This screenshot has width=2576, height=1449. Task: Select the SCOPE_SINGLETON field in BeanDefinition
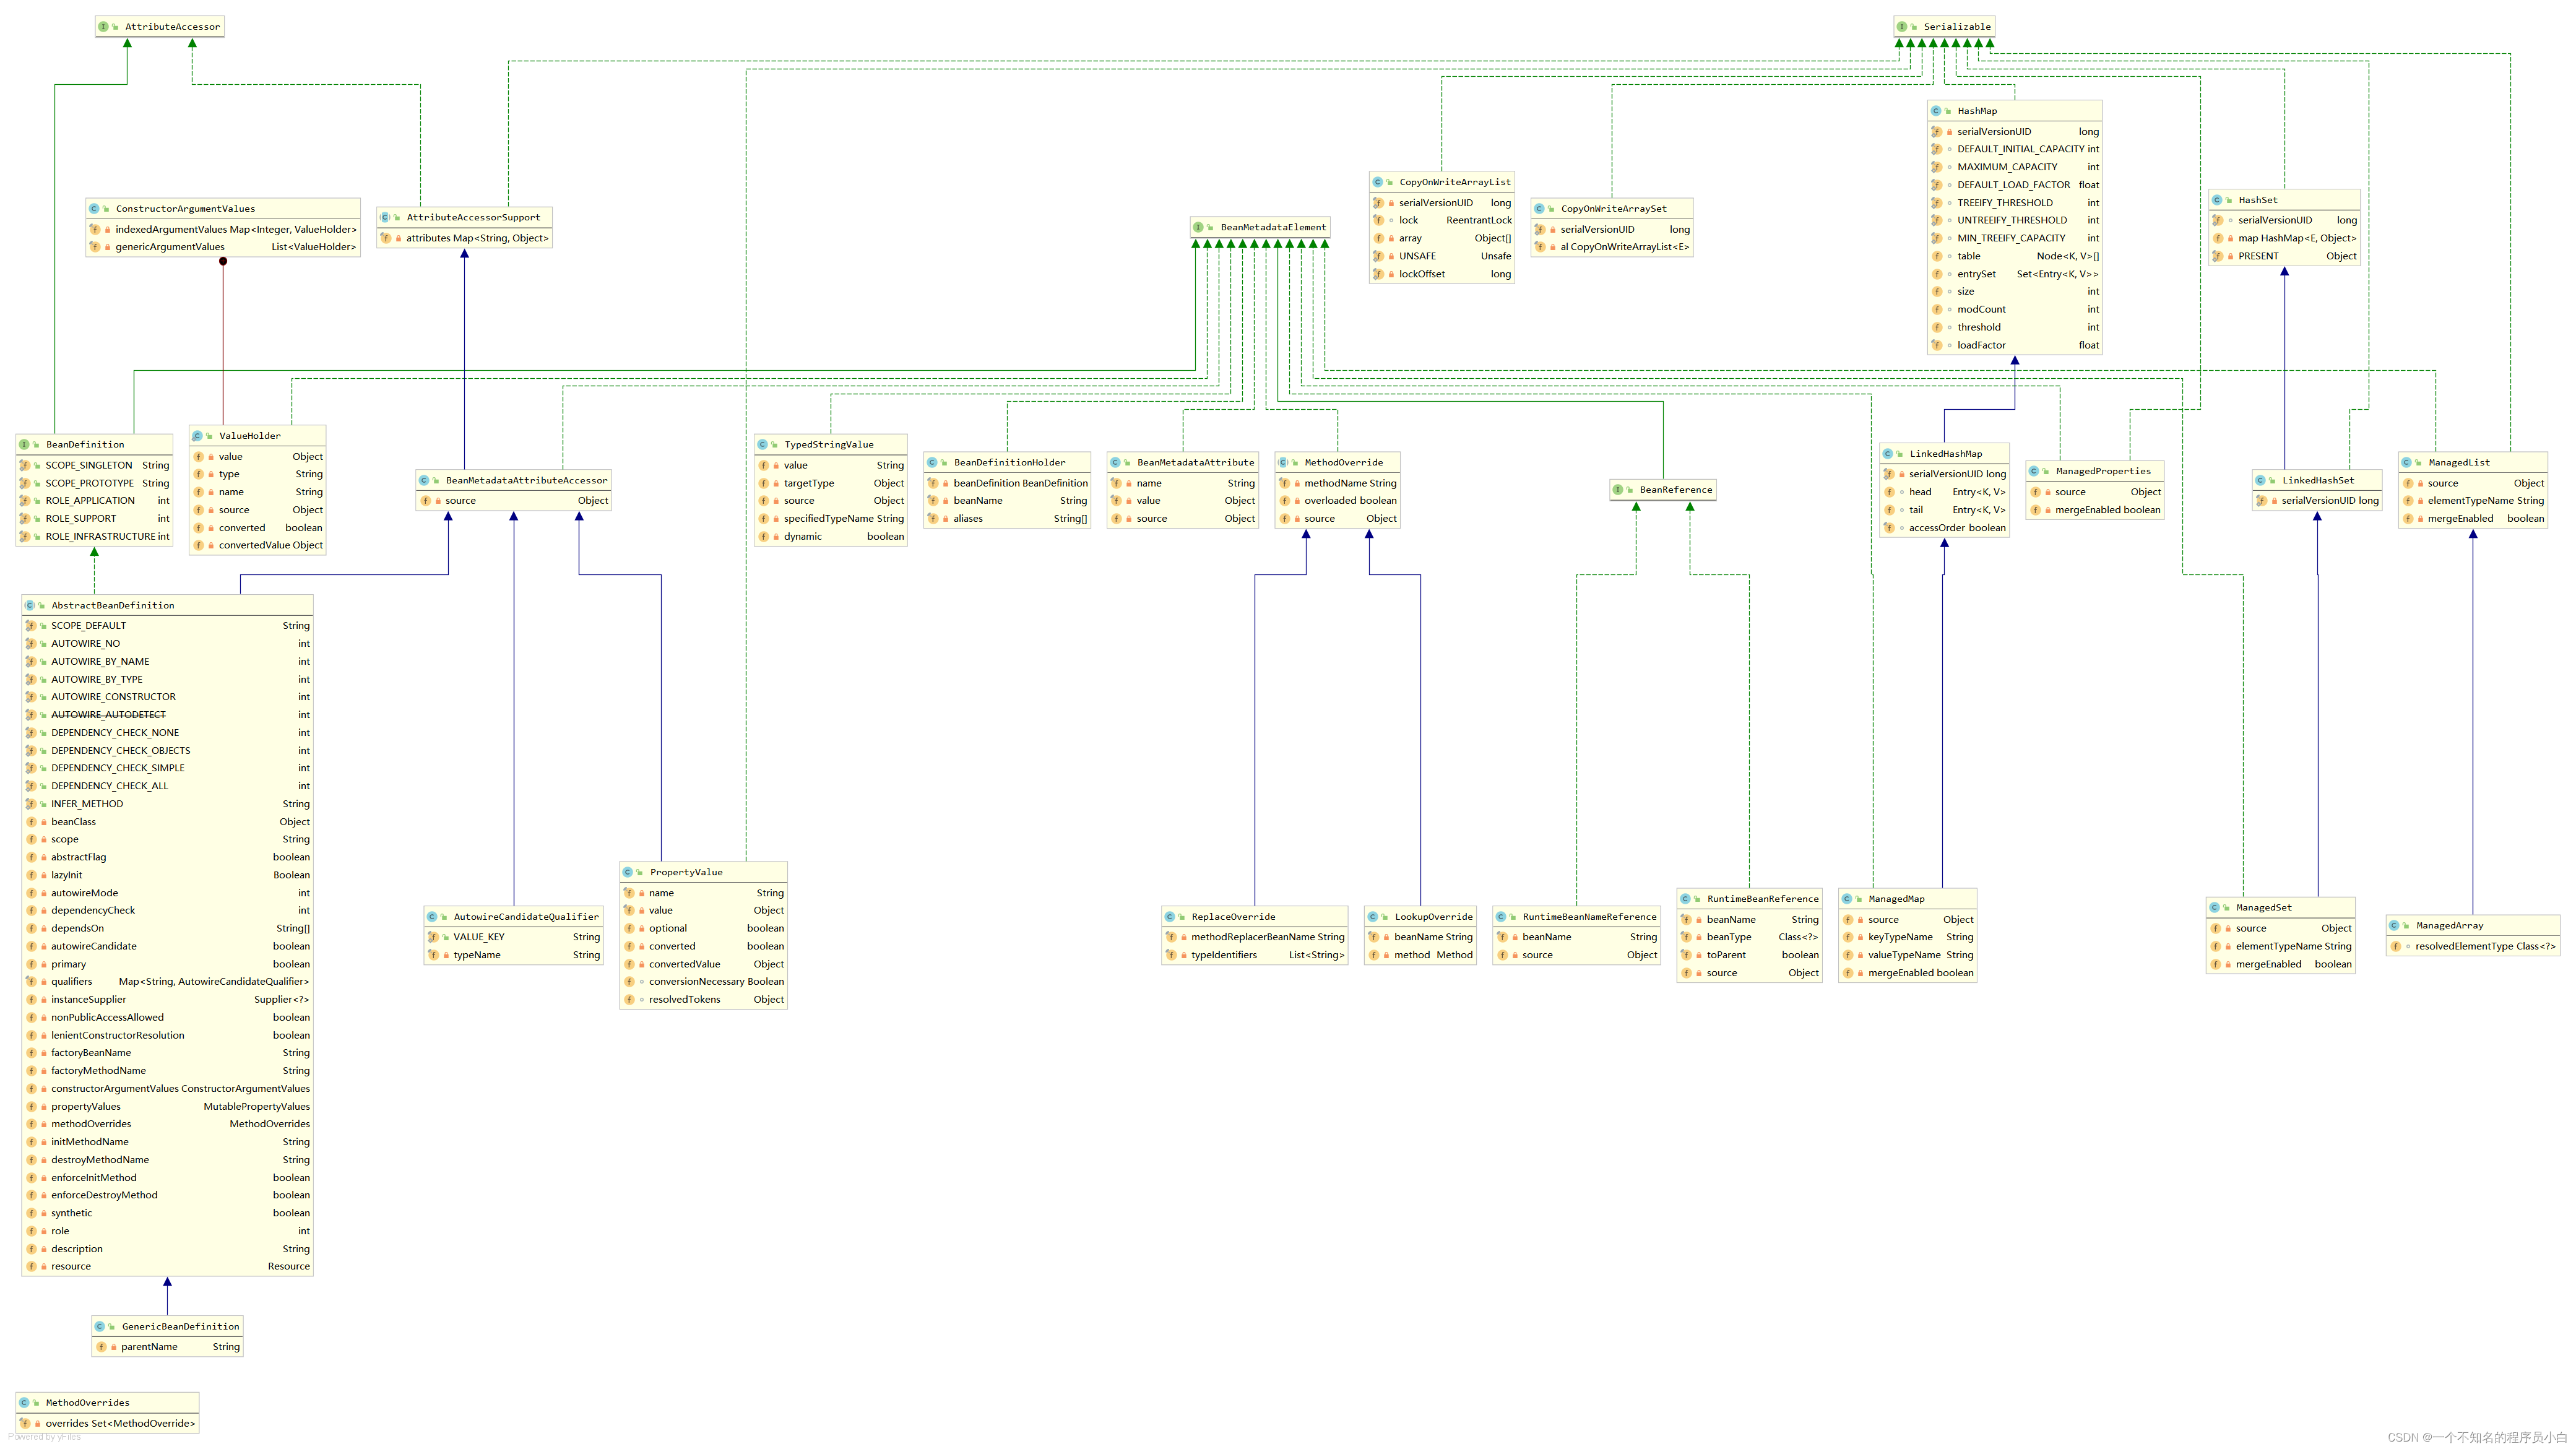pos(95,466)
